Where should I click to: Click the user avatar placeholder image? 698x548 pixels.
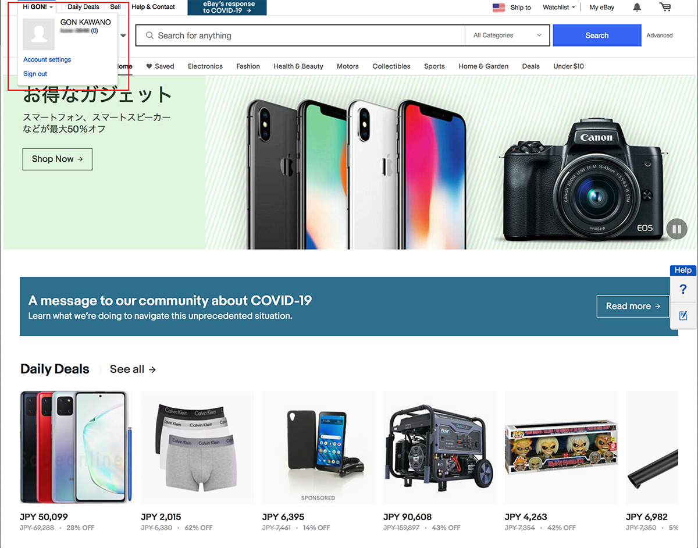(38, 34)
